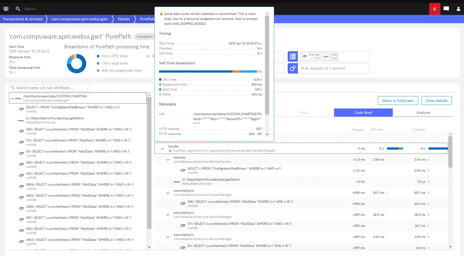Image resolution: width=464 pixels, height=256 pixels.
Task: Click database icon next to 2859× SELECT row
Action: pos(21,187)
